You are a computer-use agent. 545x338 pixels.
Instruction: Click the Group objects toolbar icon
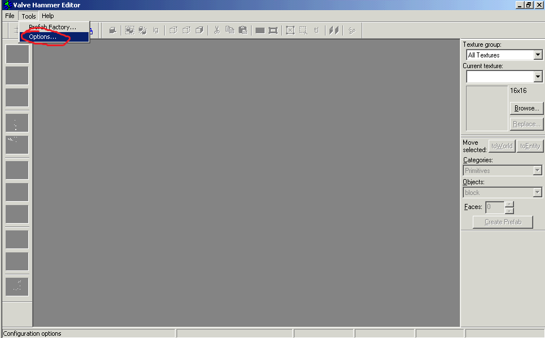(x=130, y=30)
